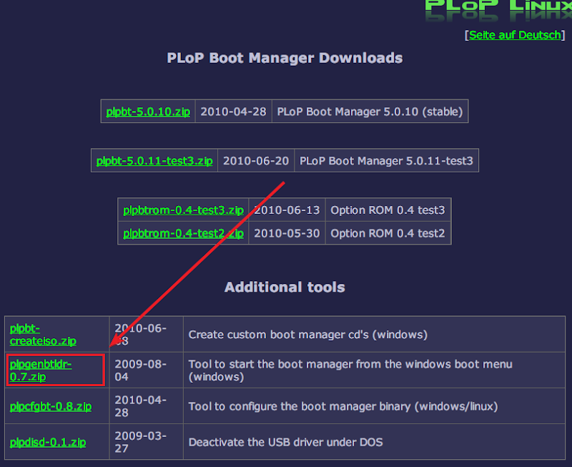Open the plpbtrom-0.4-test3.zip download link
This screenshot has width=572, height=467.
point(182,210)
